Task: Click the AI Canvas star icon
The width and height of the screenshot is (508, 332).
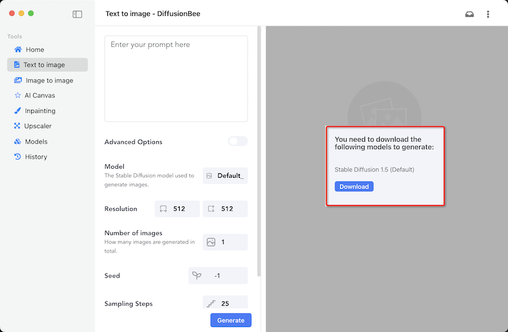Action: pyautogui.click(x=18, y=95)
